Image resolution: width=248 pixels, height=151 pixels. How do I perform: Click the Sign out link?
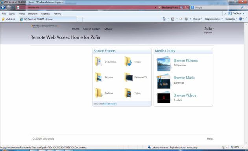(208, 32)
